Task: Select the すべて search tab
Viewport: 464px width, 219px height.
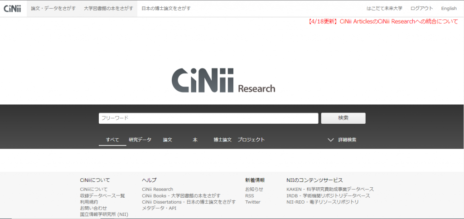Action: 112,140
